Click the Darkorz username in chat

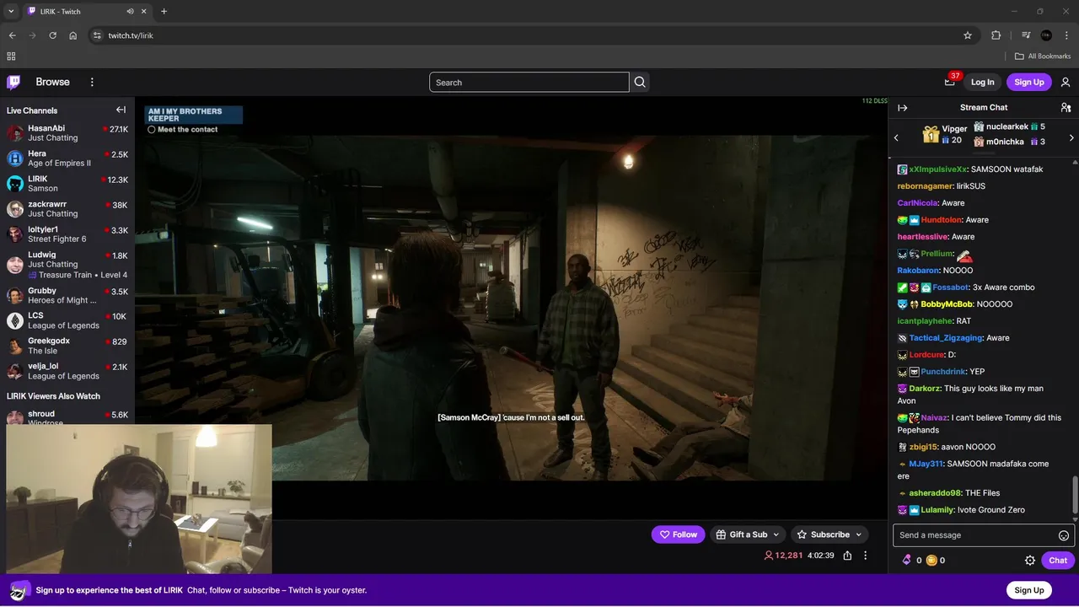click(x=924, y=389)
